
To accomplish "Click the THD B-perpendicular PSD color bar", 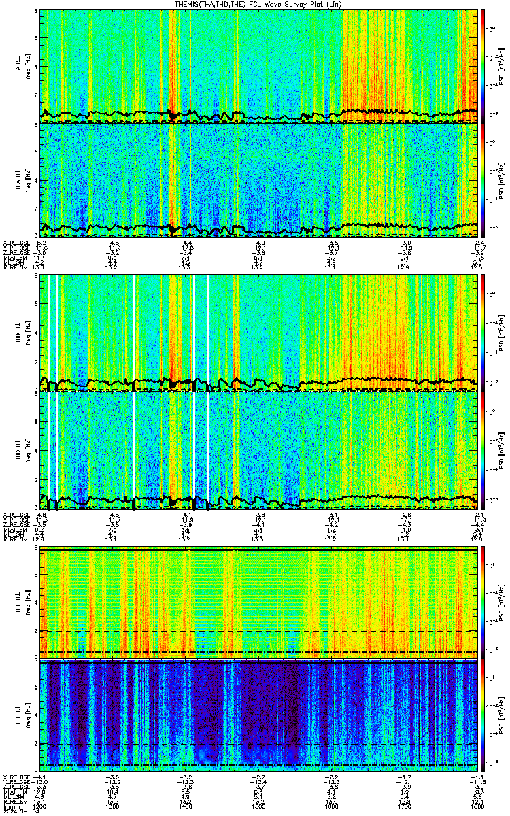I will point(482,333).
